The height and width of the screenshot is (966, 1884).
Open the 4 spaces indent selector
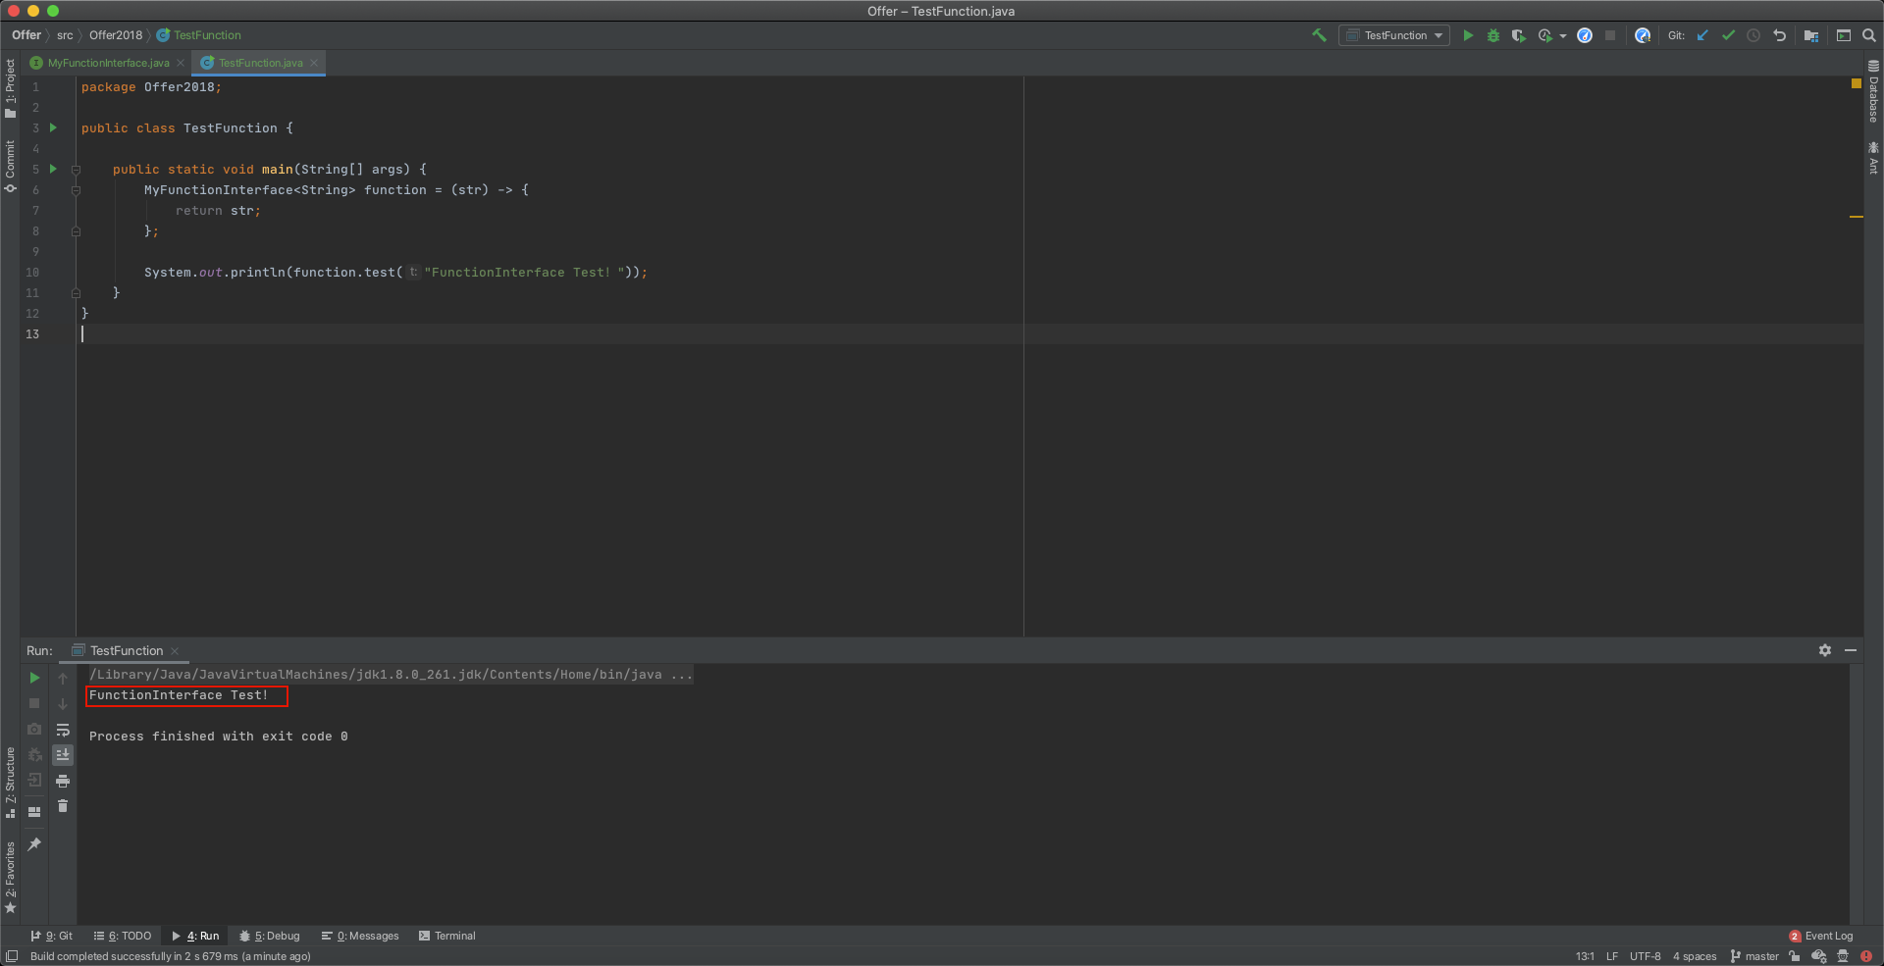(x=1695, y=956)
